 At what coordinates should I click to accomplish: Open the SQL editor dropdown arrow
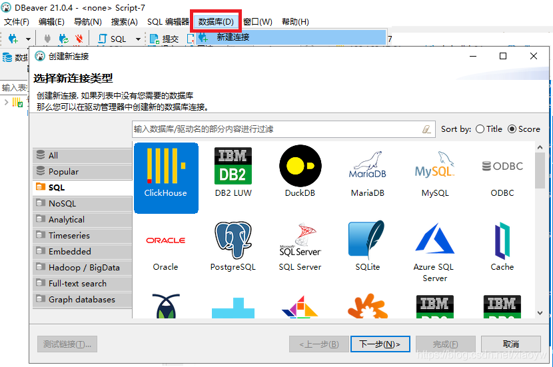pyautogui.click(x=139, y=39)
